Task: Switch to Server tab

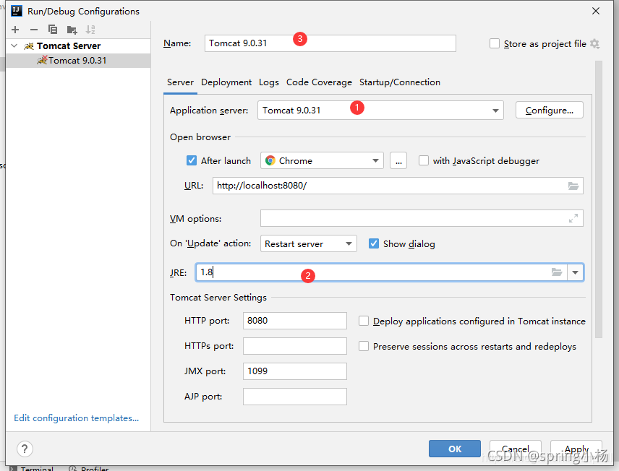Action: [180, 82]
